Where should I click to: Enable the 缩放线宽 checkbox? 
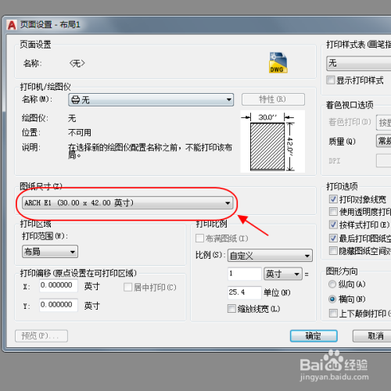pos(231,309)
